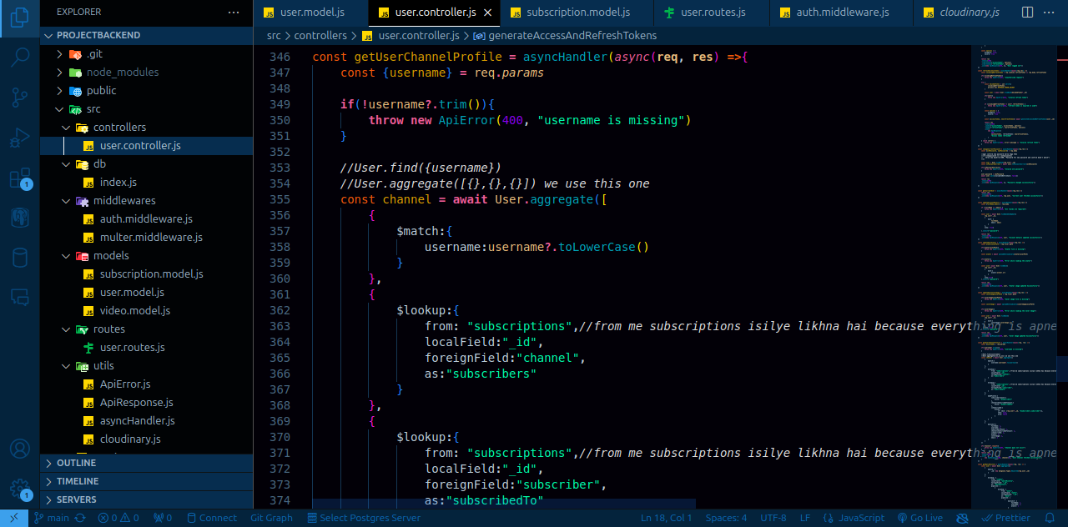
Task: Expand the OUTLINE section
Action: pos(146,463)
